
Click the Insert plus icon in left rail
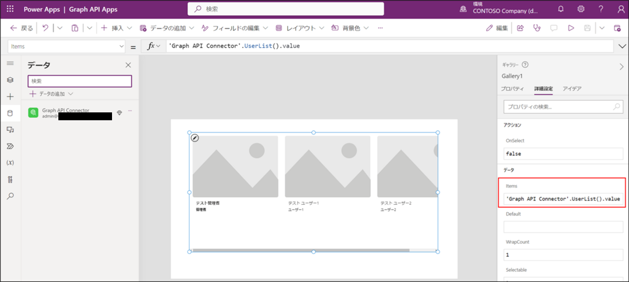pyautogui.click(x=11, y=97)
